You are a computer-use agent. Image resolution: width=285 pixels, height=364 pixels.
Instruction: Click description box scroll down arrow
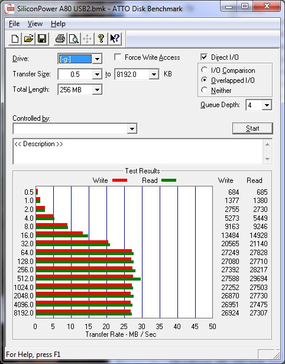pos(267,159)
